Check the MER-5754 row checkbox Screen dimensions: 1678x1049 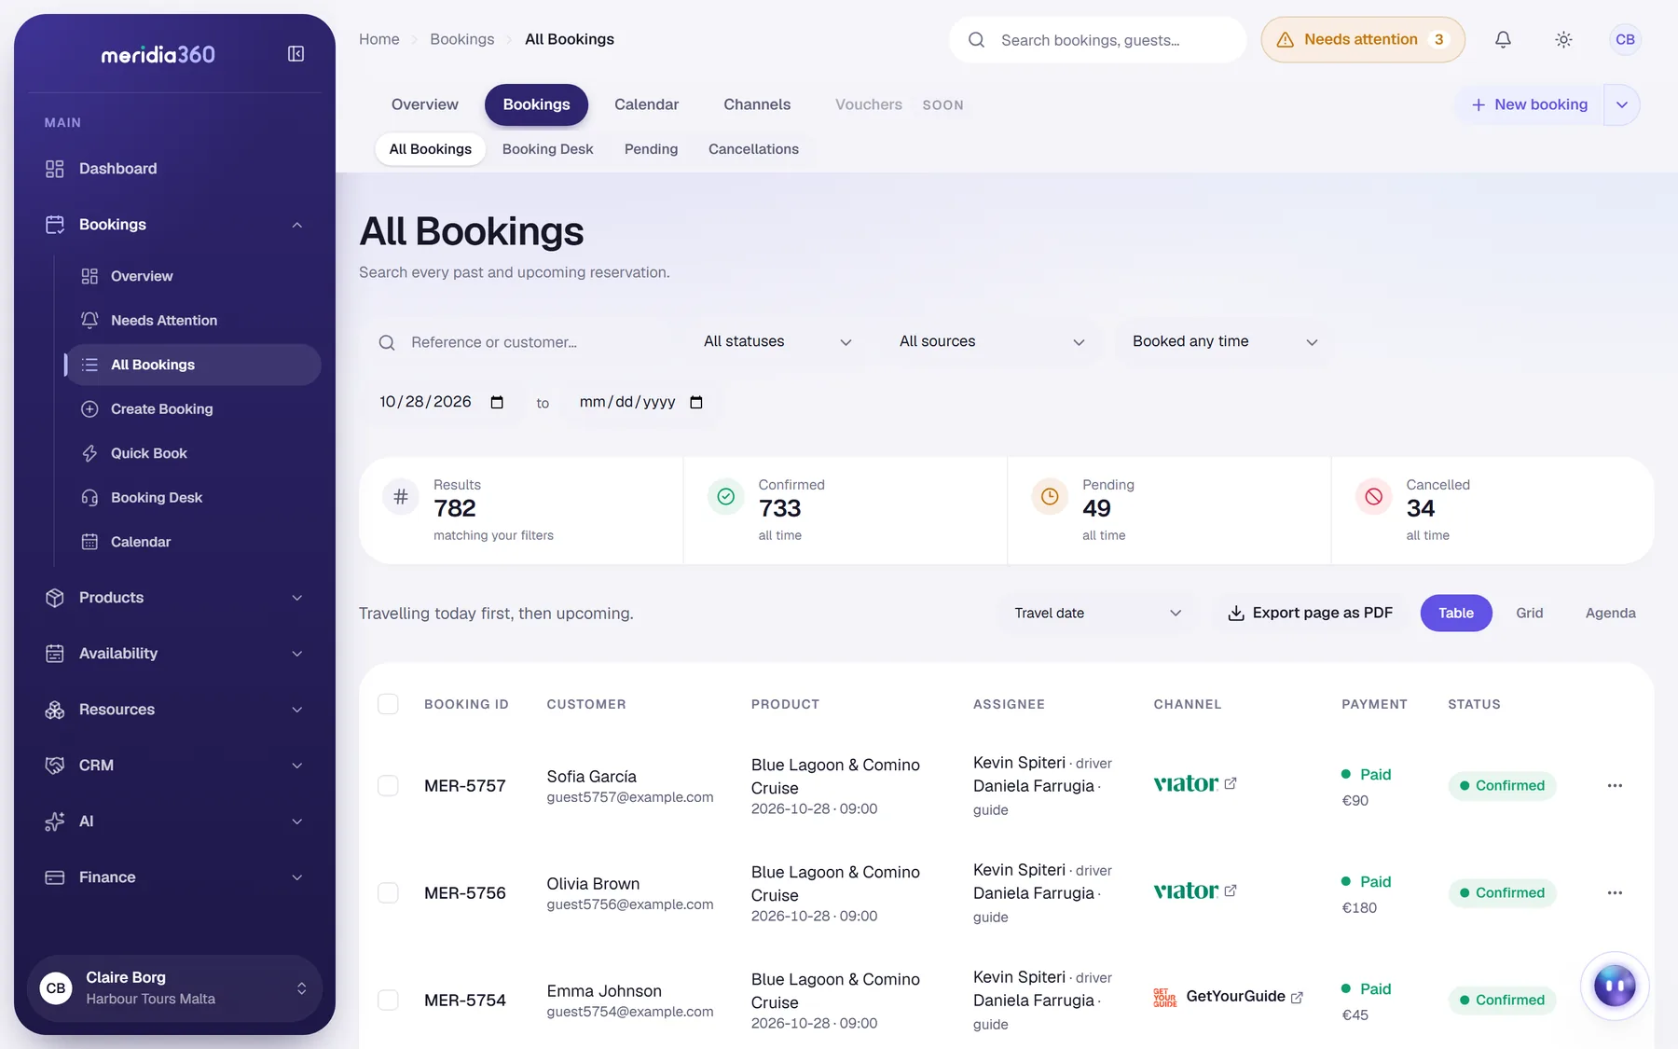tap(388, 1000)
